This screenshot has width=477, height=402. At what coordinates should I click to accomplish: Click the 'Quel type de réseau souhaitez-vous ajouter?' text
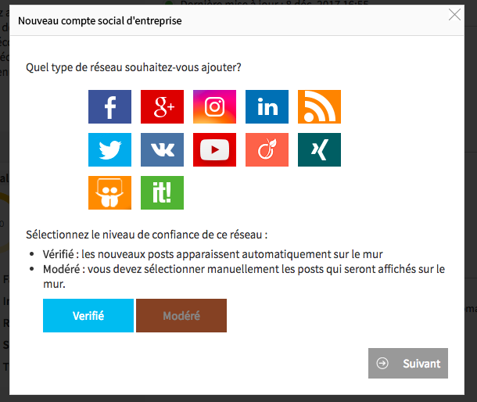pos(134,67)
